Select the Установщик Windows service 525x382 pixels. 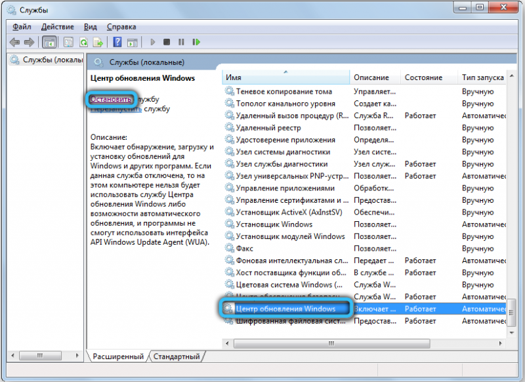coord(364,224)
